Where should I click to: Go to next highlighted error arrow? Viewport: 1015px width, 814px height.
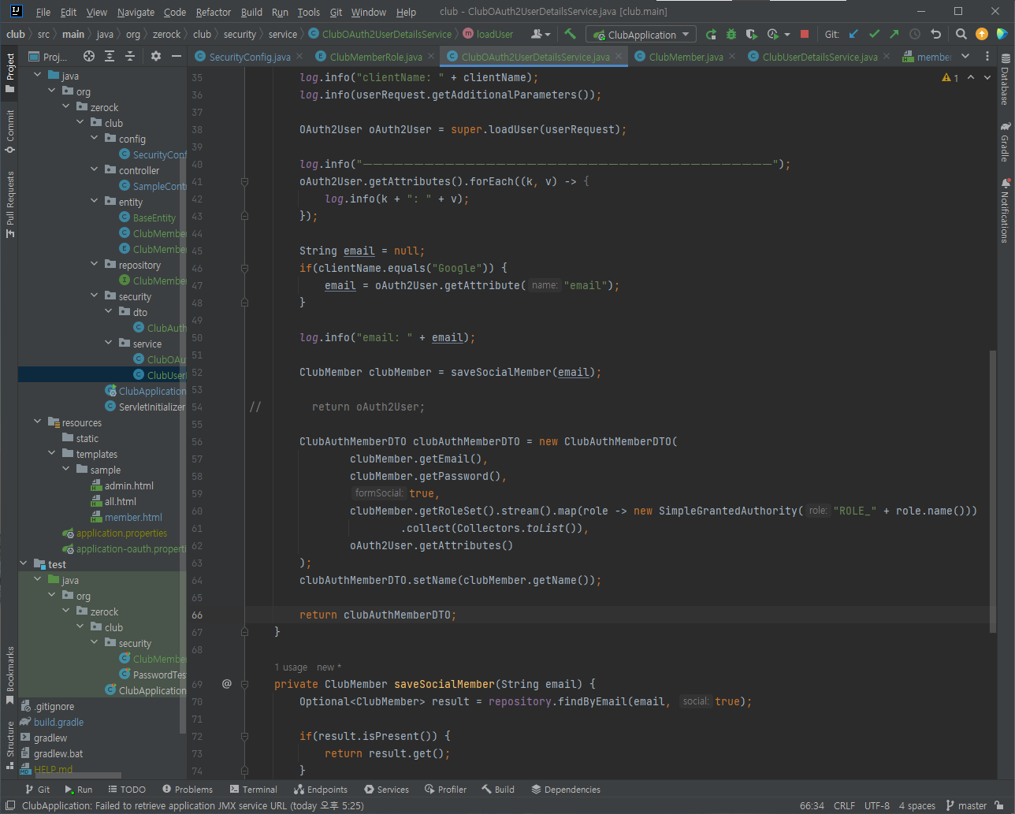pyautogui.click(x=987, y=77)
